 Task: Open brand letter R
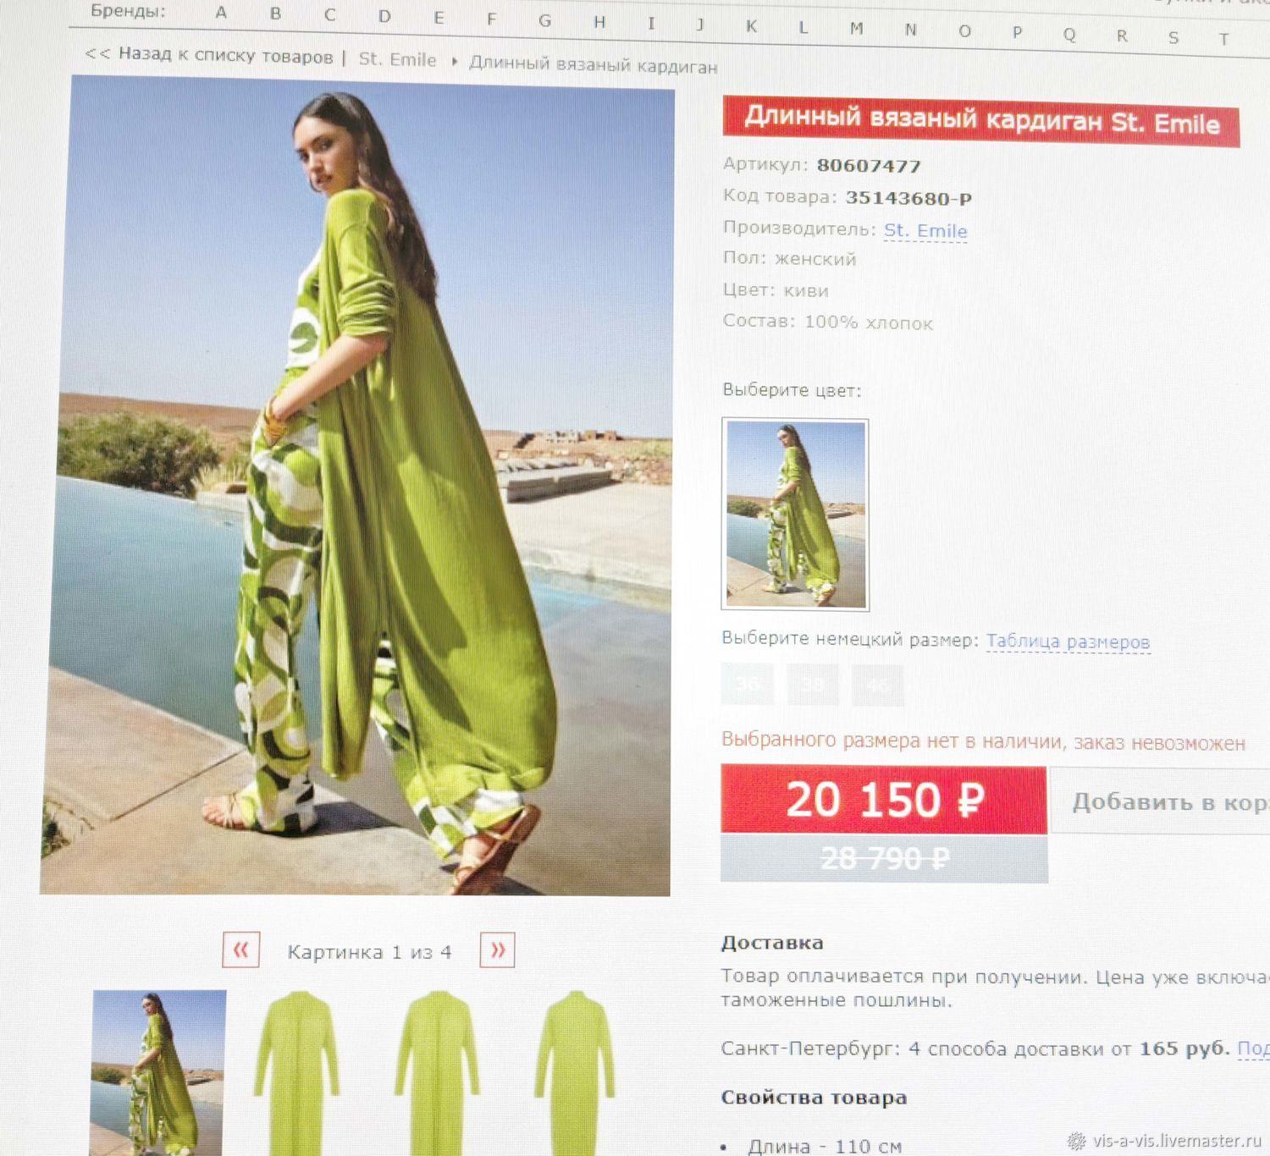[x=1122, y=36]
